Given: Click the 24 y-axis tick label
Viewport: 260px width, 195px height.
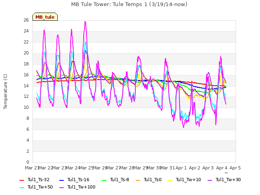Looking at the screenshot, I should point(26,31).
